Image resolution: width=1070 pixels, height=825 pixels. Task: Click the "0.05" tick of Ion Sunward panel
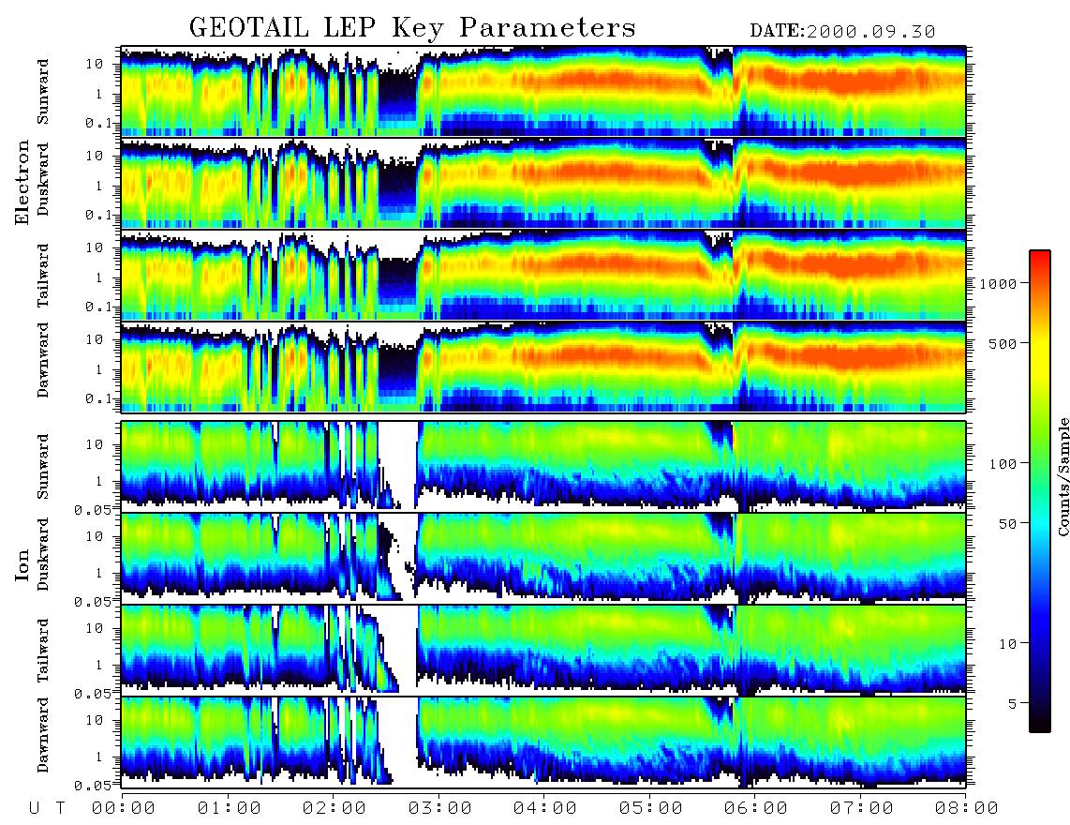pos(93,509)
